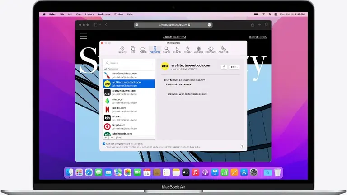The height and width of the screenshot is (195, 347).
Task: Click the hidden password dots
Action: click(x=185, y=84)
